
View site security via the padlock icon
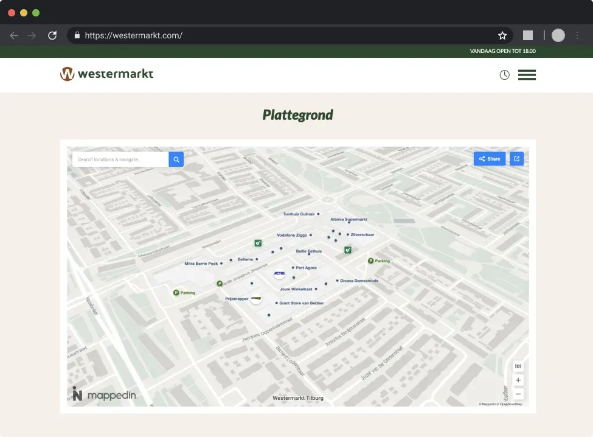[77, 35]
